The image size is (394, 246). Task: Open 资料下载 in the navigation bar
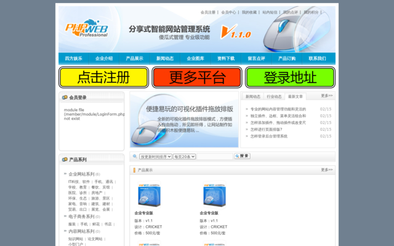(226, 58)
